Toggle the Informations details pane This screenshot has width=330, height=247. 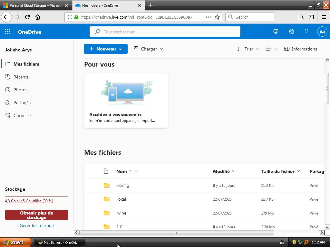click(301, 49)
